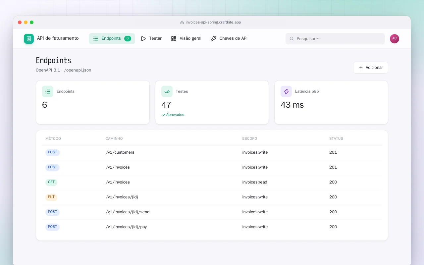Focus the Pesquisar search field
Screen dimensions: 424x265
point(335,39)
